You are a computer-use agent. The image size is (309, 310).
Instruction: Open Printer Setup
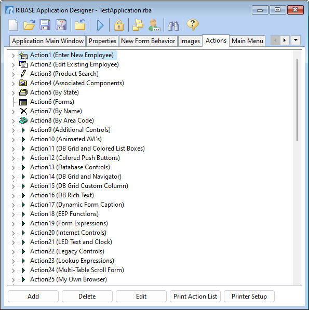pos(249,296)
